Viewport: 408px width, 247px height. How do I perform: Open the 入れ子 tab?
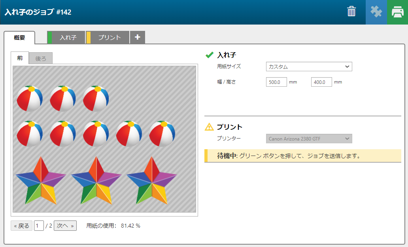pos(68,38)
